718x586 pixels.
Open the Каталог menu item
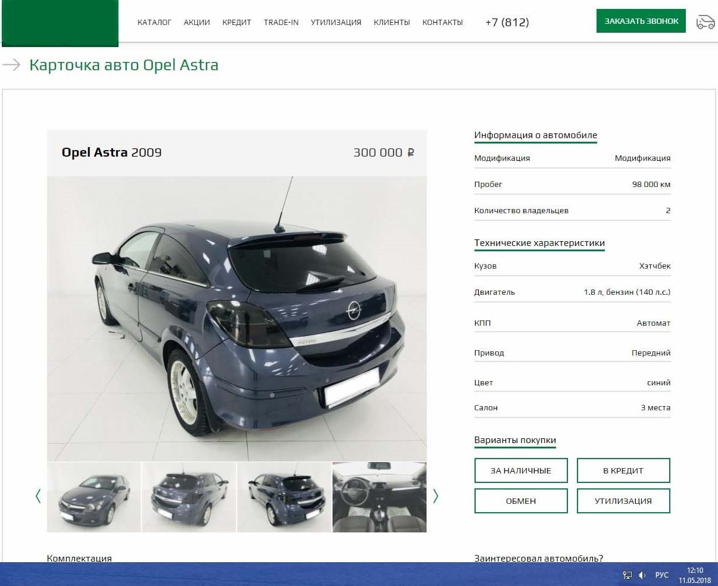point(154,22)
